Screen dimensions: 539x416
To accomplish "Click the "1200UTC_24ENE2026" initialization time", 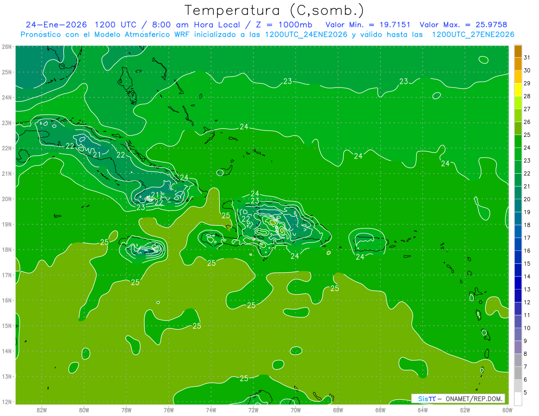I will pos(306,35).
